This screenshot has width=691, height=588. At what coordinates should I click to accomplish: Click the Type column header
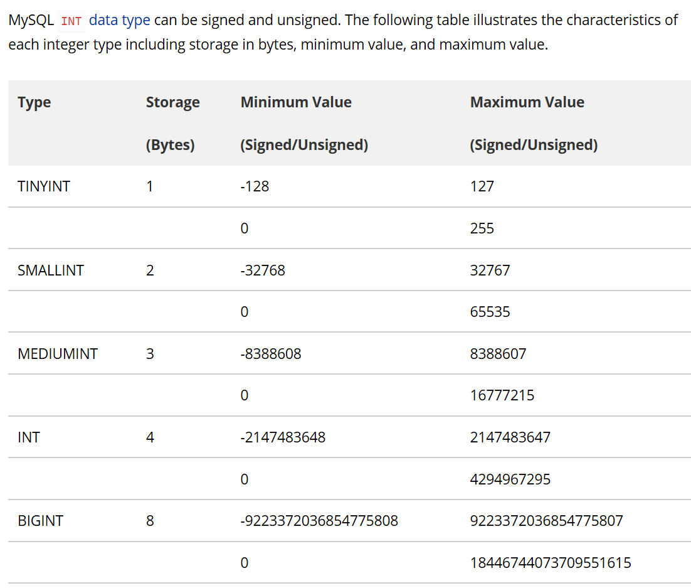[34, 102]
